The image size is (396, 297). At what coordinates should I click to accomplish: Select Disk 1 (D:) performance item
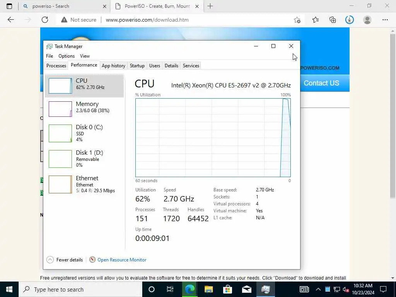(x=84, y=159)
